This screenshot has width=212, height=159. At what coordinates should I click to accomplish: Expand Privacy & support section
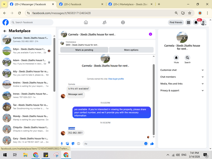tap(182, 90)
